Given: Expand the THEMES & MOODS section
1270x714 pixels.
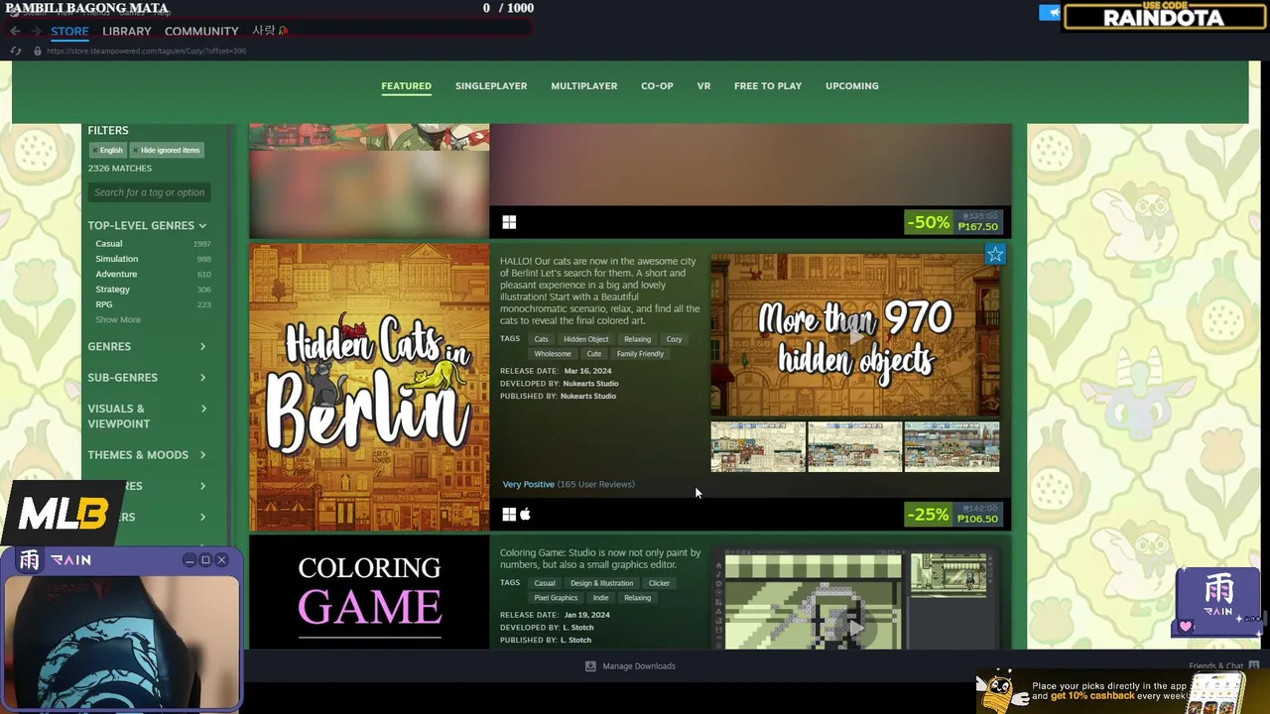Looking at the screenshot, I should pos(147,454).
